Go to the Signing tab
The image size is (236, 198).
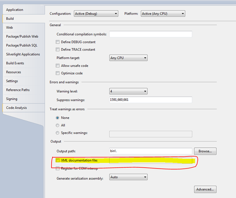click(24, 99)
